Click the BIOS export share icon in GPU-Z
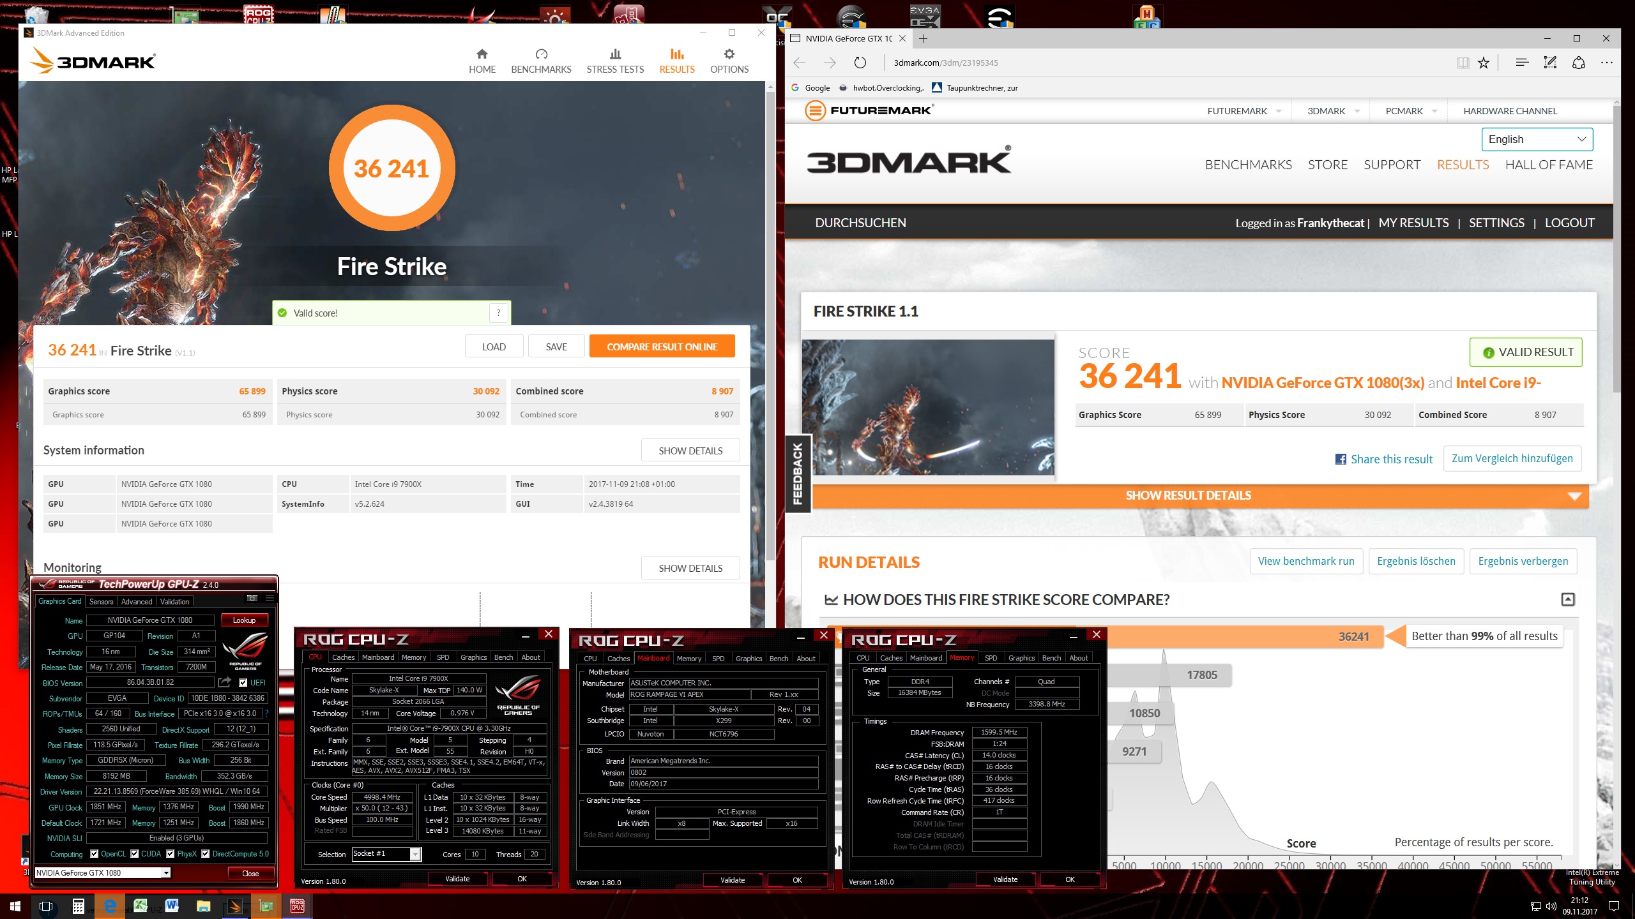Screen dimensions: 1635x919 224,682
